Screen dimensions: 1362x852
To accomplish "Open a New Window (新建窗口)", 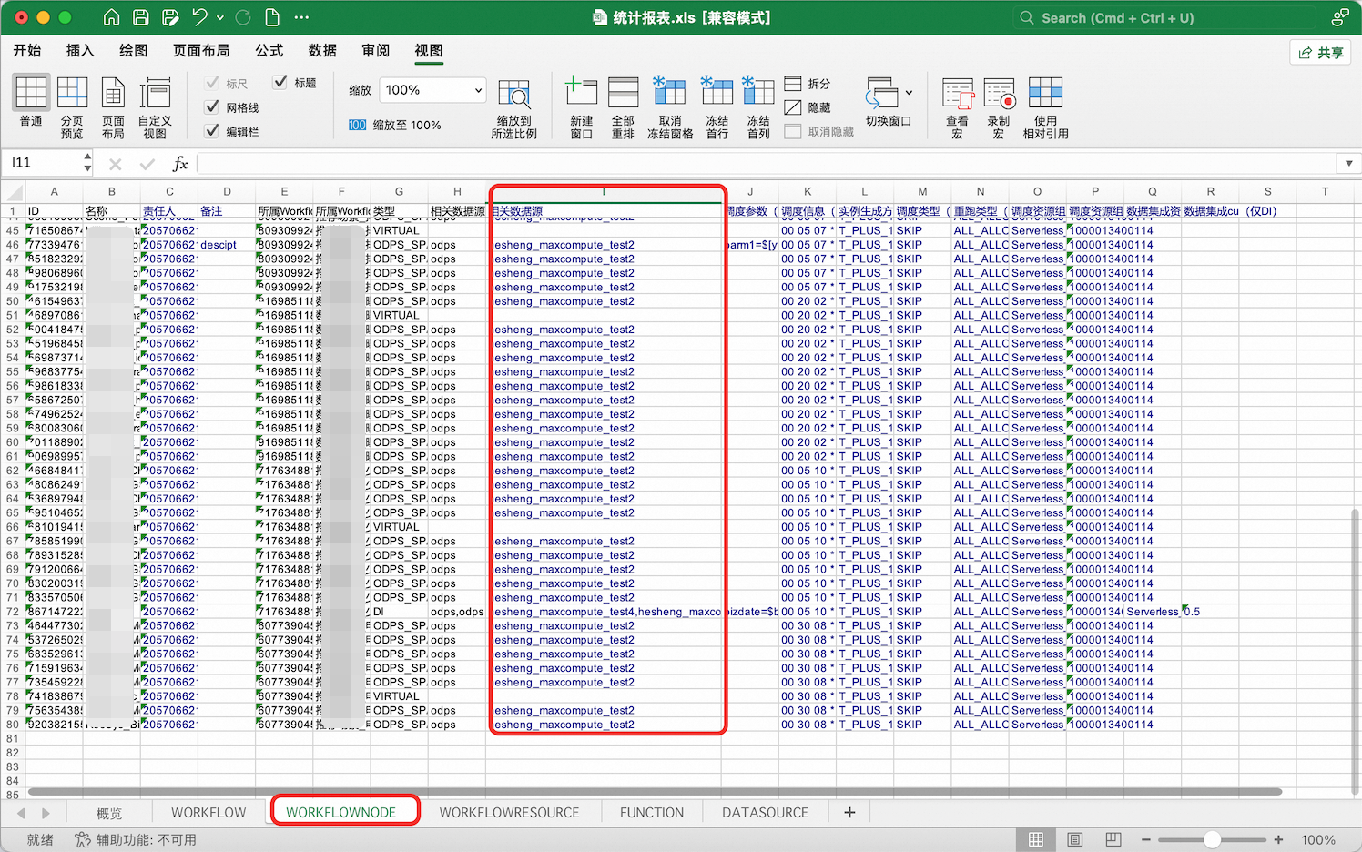I will 582,107.
